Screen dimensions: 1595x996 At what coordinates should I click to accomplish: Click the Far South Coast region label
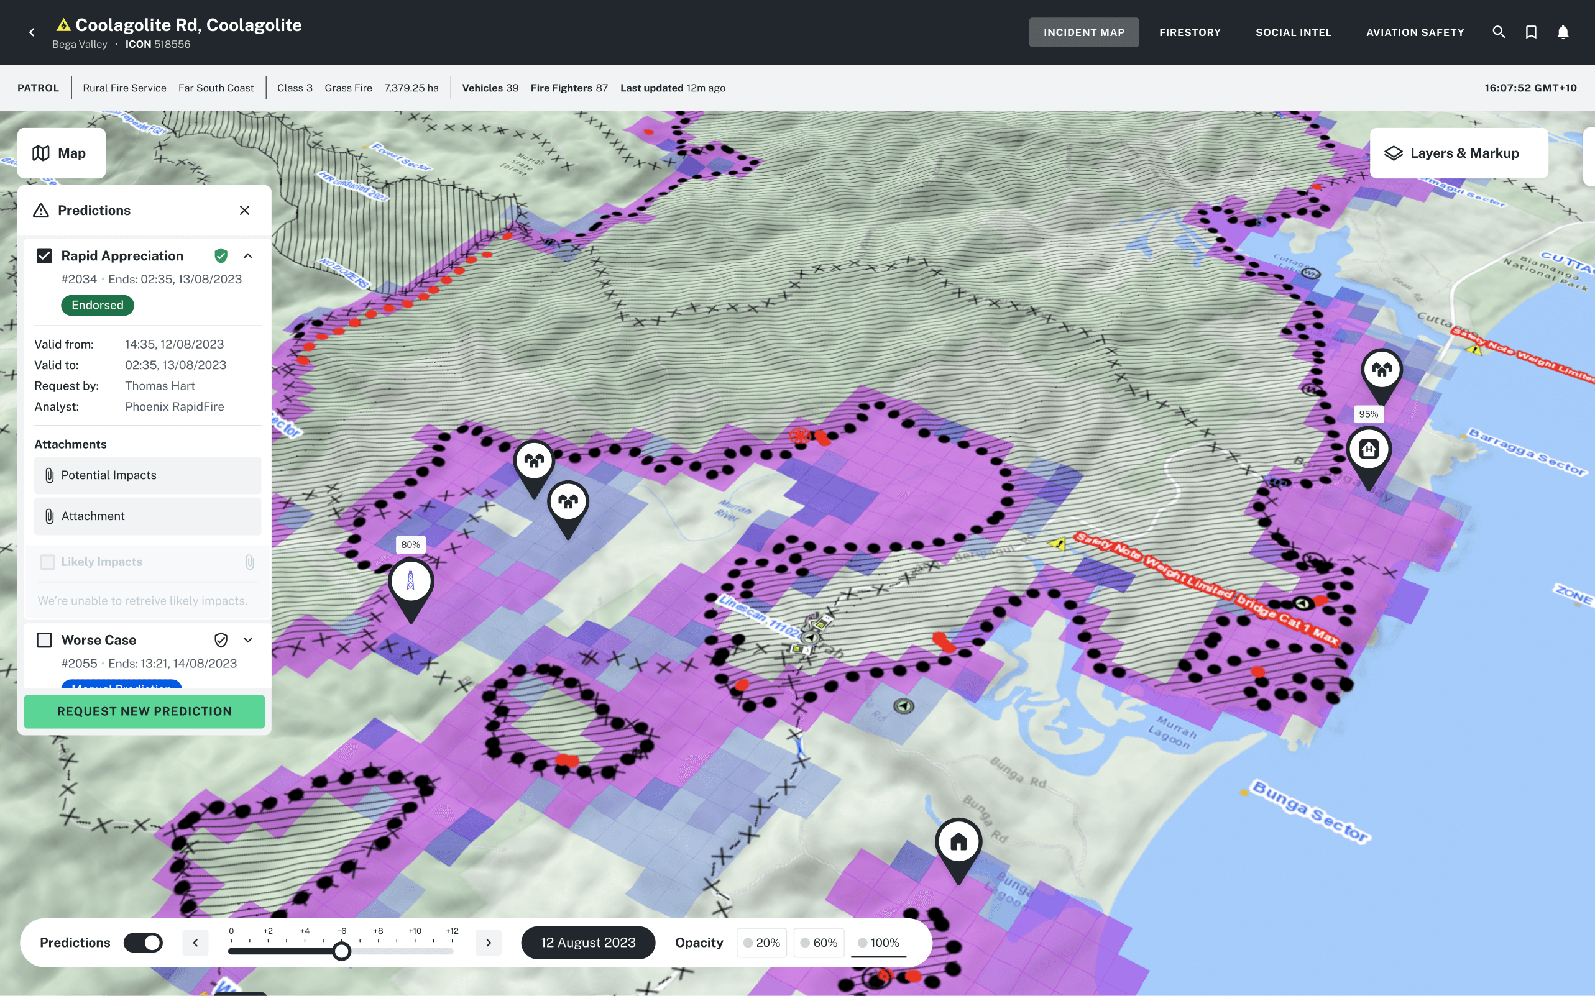216,88
